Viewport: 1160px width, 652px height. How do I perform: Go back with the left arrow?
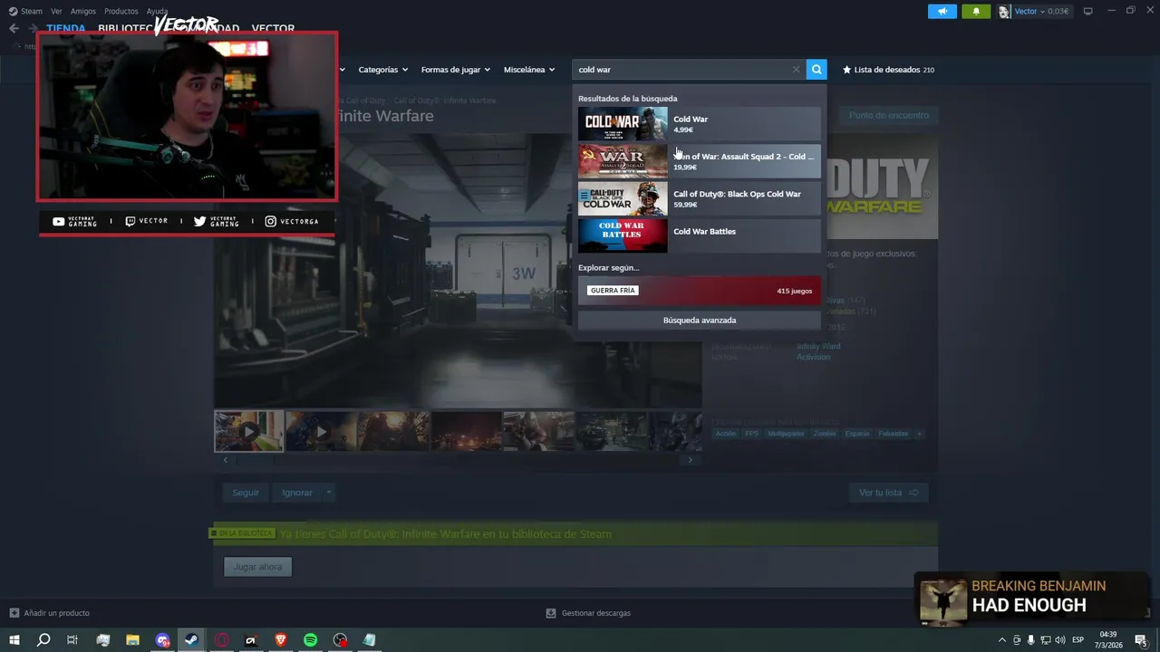14,28
